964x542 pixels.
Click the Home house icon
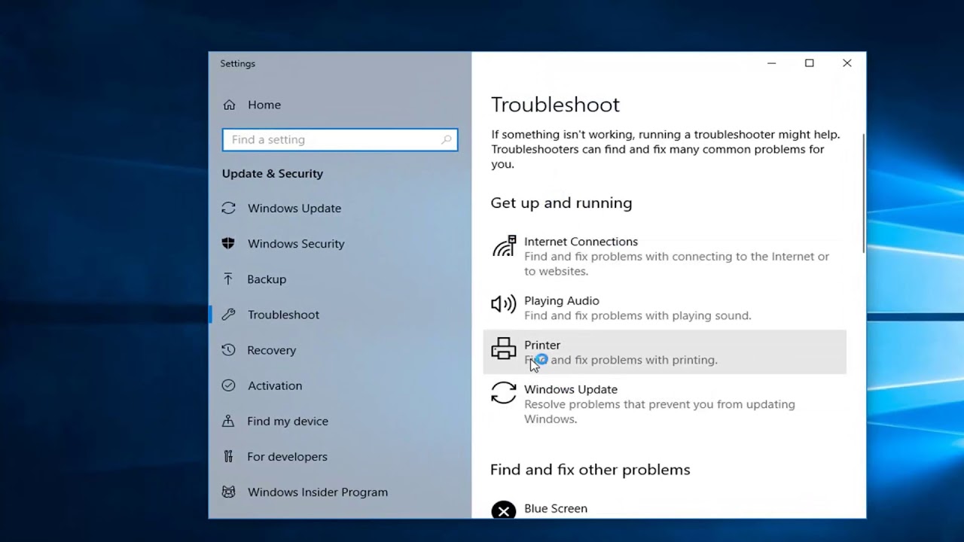[x=229, y=105]
